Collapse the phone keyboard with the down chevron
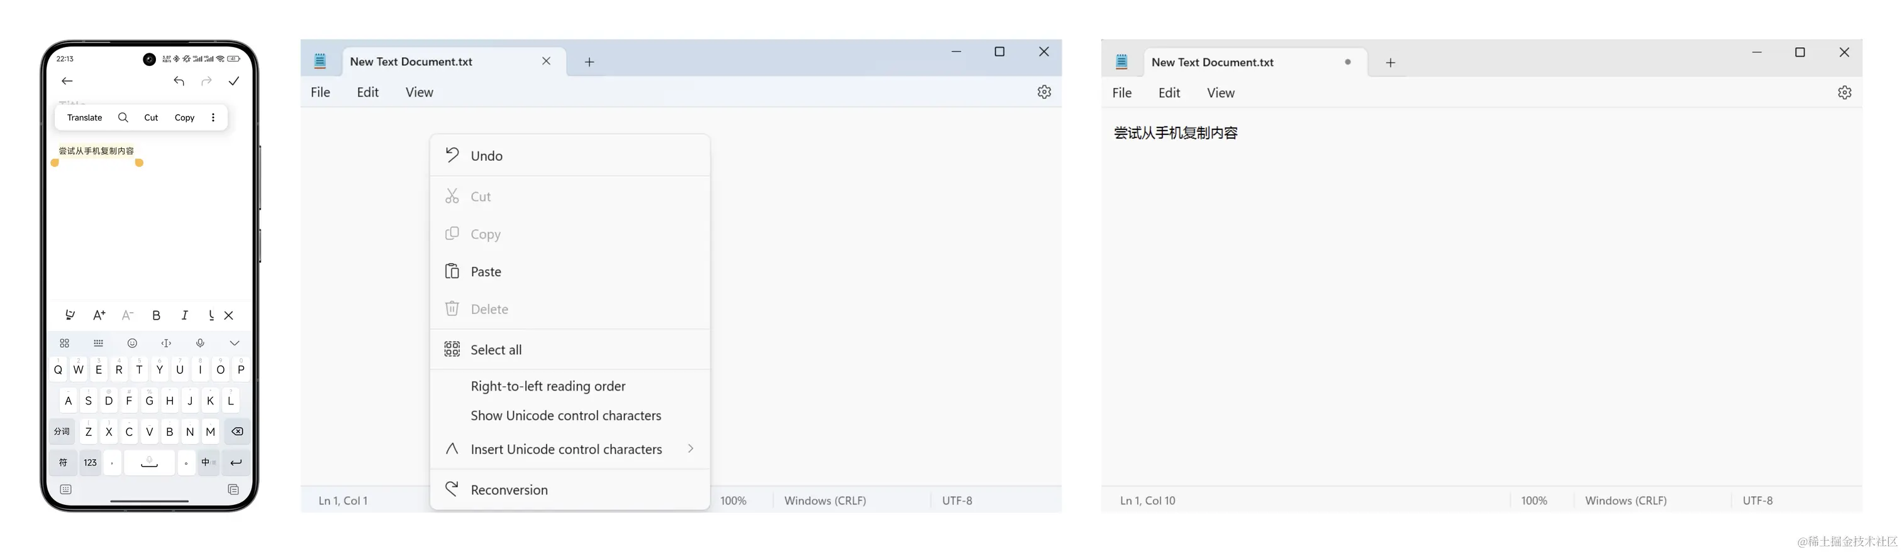 [235, 344]
